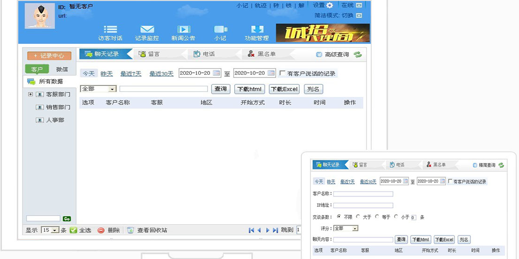Click the 设置 gear icon
Viewport: 519px width, 259px height.
(330, 6)
